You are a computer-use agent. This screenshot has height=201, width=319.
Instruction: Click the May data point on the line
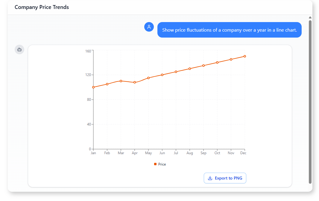[148, 78]
